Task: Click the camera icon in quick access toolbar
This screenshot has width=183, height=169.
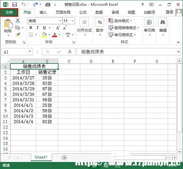Action: 48,5
